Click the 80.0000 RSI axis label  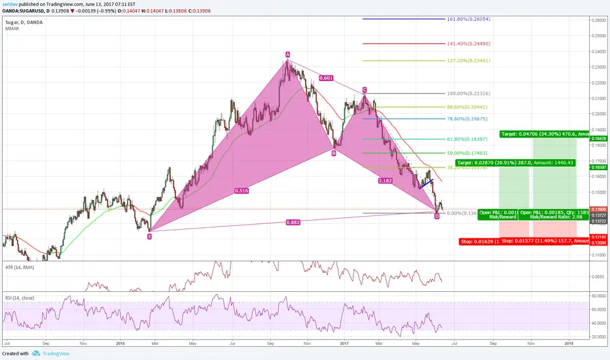pos(599,296)
